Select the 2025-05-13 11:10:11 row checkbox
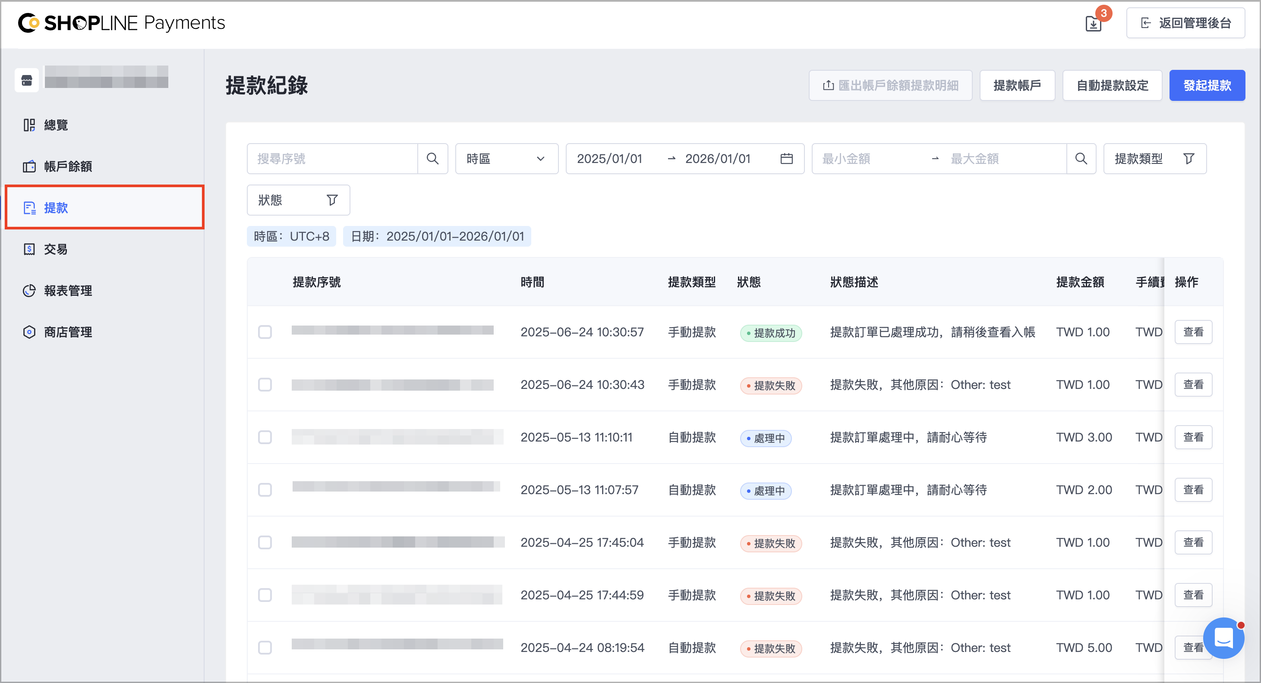The height and width of the screenshot is (683, 1261). tap(265, 437)
